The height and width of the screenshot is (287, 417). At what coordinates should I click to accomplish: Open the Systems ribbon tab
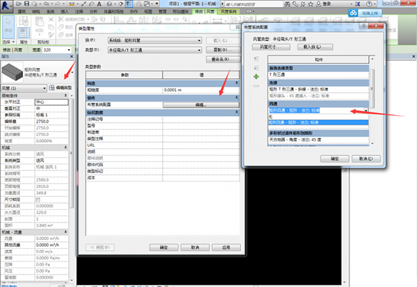[x=50, y=11]
